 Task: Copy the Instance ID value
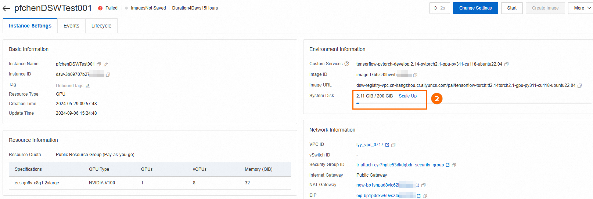[108, 75]
